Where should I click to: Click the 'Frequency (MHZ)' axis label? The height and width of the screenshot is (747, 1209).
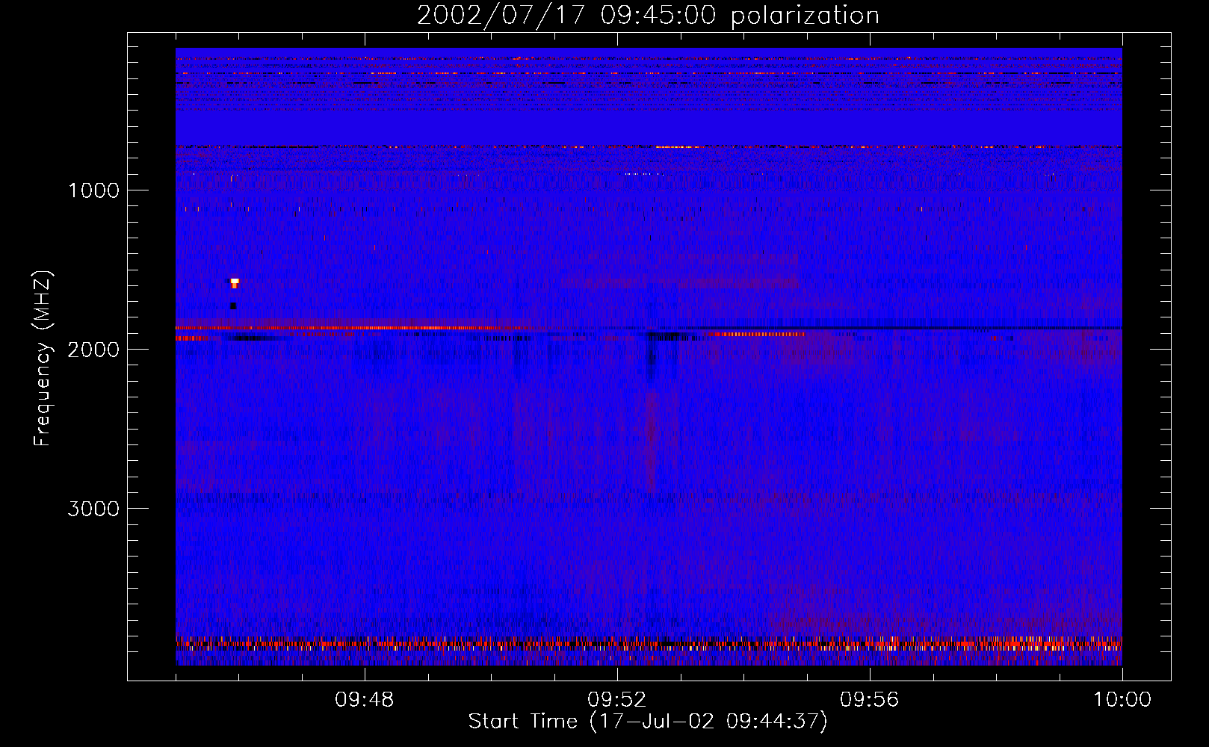43,359
